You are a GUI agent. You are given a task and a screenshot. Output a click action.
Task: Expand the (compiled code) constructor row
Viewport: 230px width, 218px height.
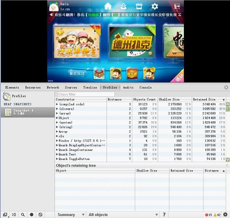[57, 104]
